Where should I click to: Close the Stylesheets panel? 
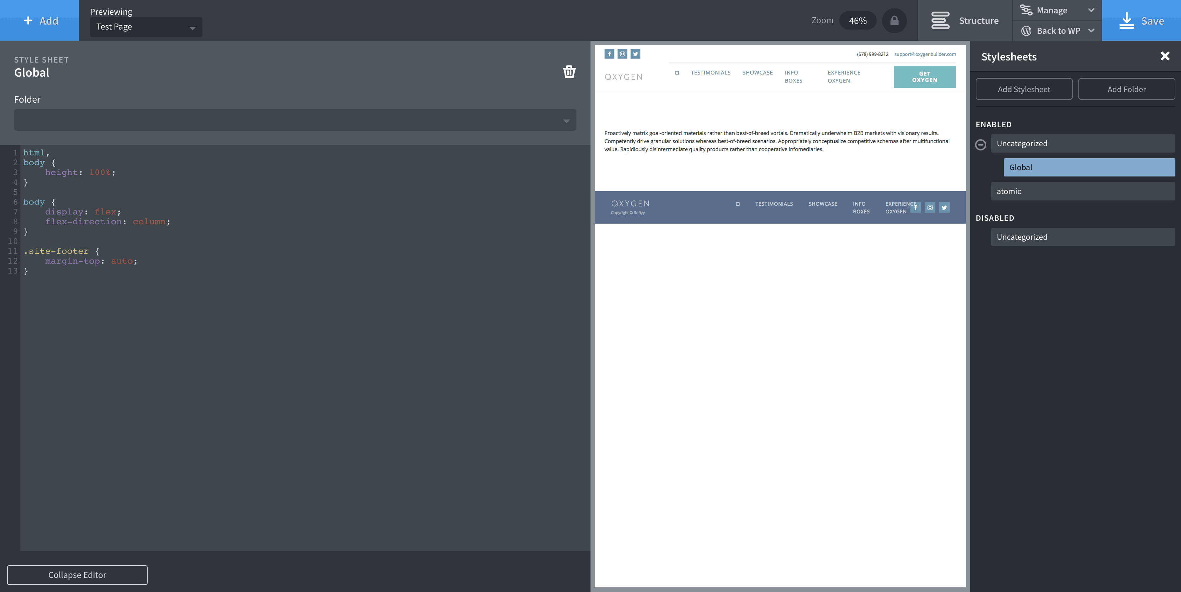[1165, 56]
